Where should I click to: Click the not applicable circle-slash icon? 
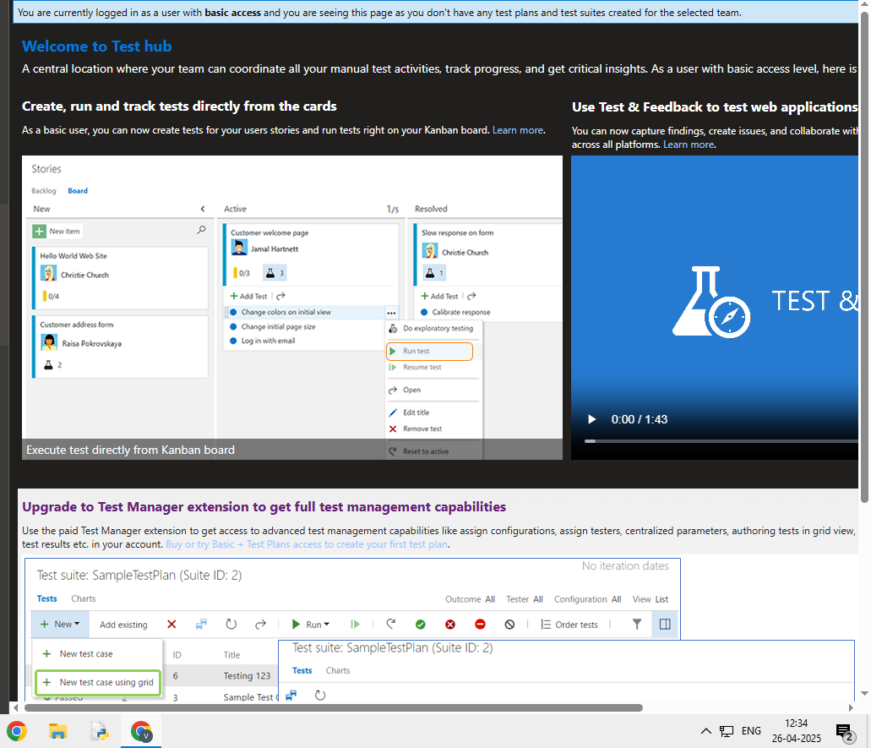click(x=509, y=625)
